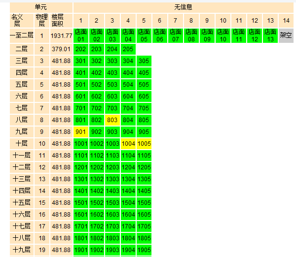Click shop cell 店面 10
This screenshot has width=296, height=257.
tap(223, 35)
